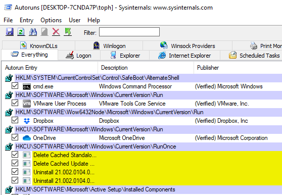Select the OneDrive cloud icon entry
This screenshot has width=282, height=195.
(x=27, y=138)
